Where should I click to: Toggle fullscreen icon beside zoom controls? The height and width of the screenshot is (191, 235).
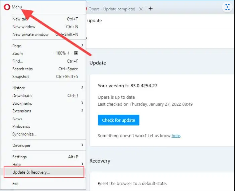[76, 53]
